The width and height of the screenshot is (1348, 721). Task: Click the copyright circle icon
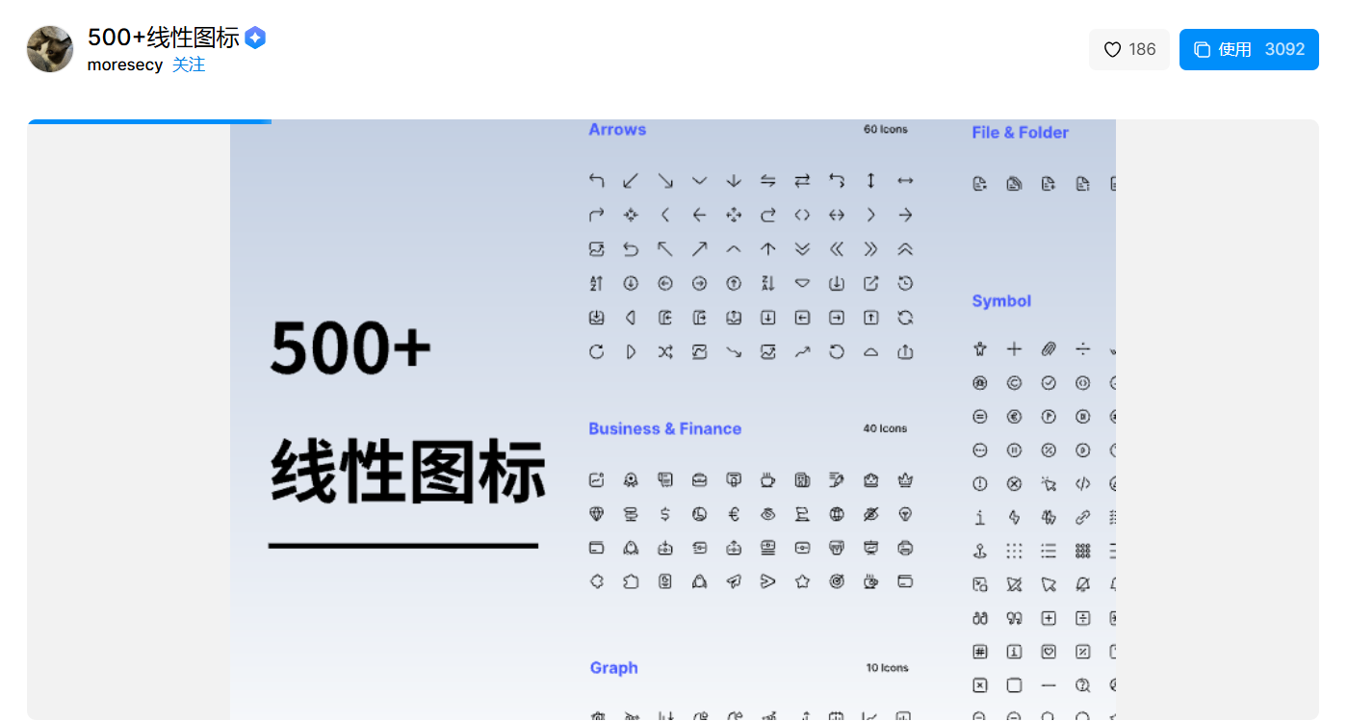click(1014, 383)
